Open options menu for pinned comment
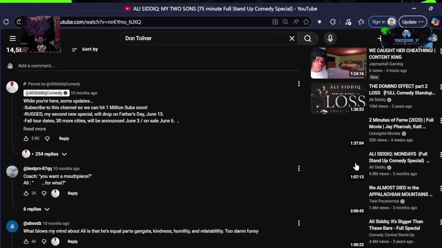 [299, 84]
